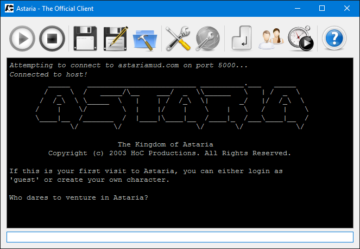Click the floppy disk with pencil icon
This screenshot has width=360, height=249.
click(115, 39)
